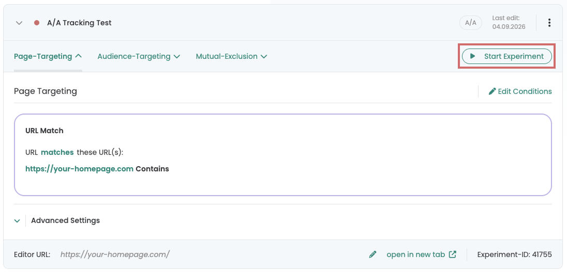Collapse the A/A Tracking Test experiment row
Image resolution: width=567 pixels, height=272 pixels.
point(19,23)
